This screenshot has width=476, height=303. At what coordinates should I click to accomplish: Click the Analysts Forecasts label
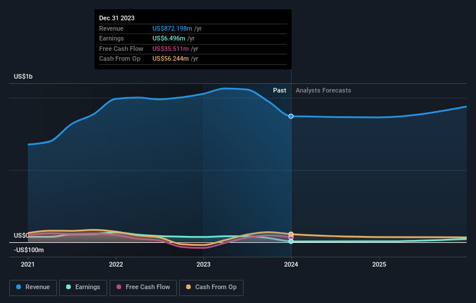324,90
